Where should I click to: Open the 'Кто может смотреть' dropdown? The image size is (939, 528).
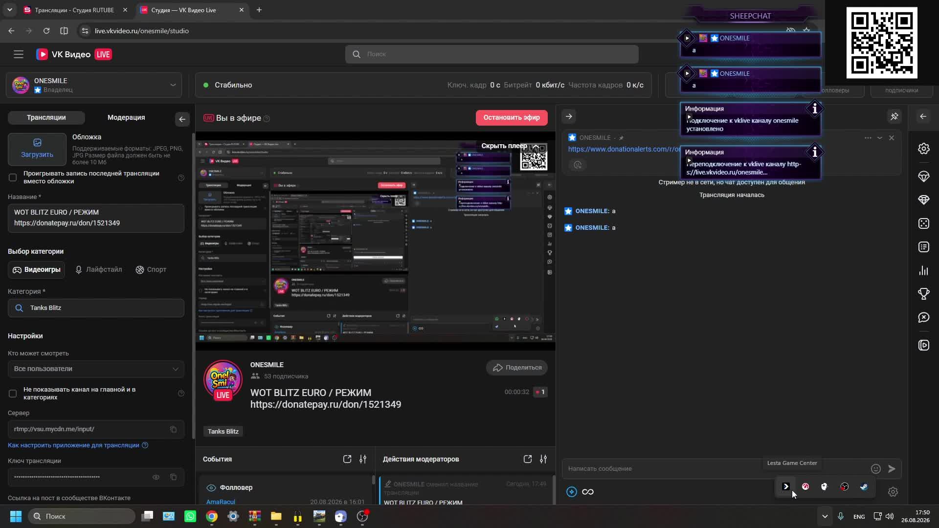click(96, 369)
